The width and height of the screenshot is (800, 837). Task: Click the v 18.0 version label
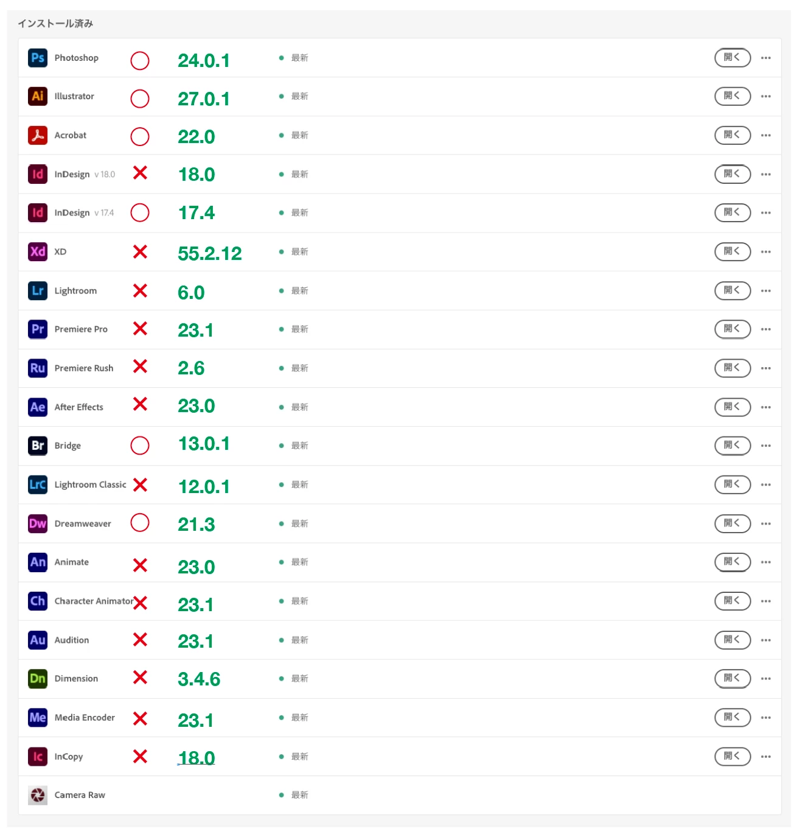tap(105, 174)
